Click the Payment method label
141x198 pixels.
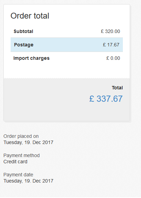22,155
